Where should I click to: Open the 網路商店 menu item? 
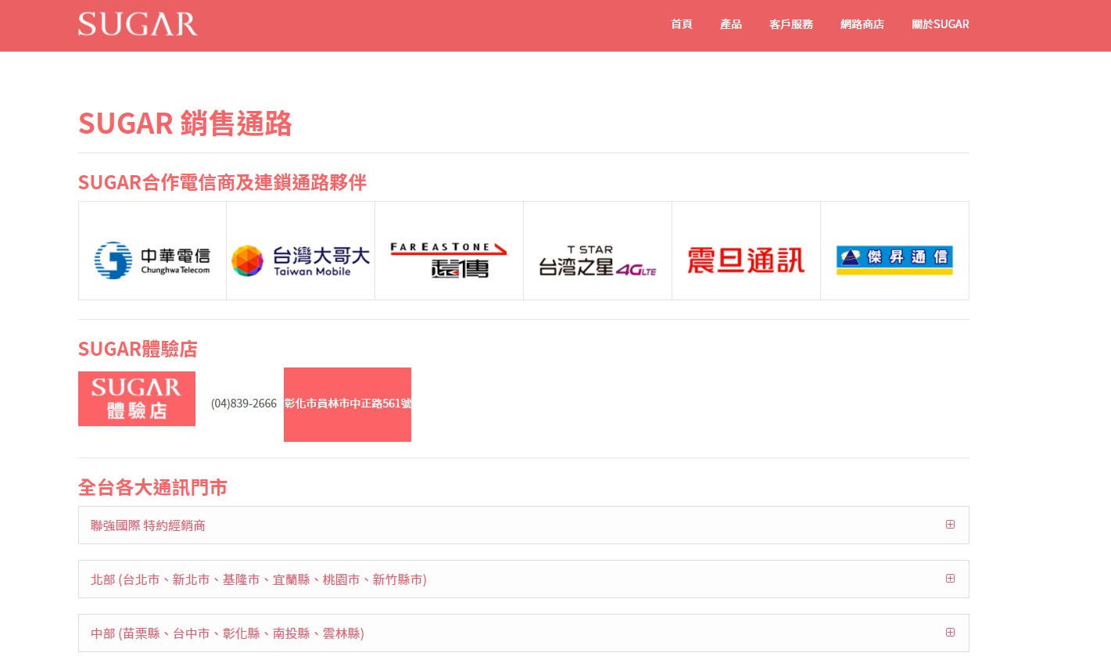tap(862, 24)
